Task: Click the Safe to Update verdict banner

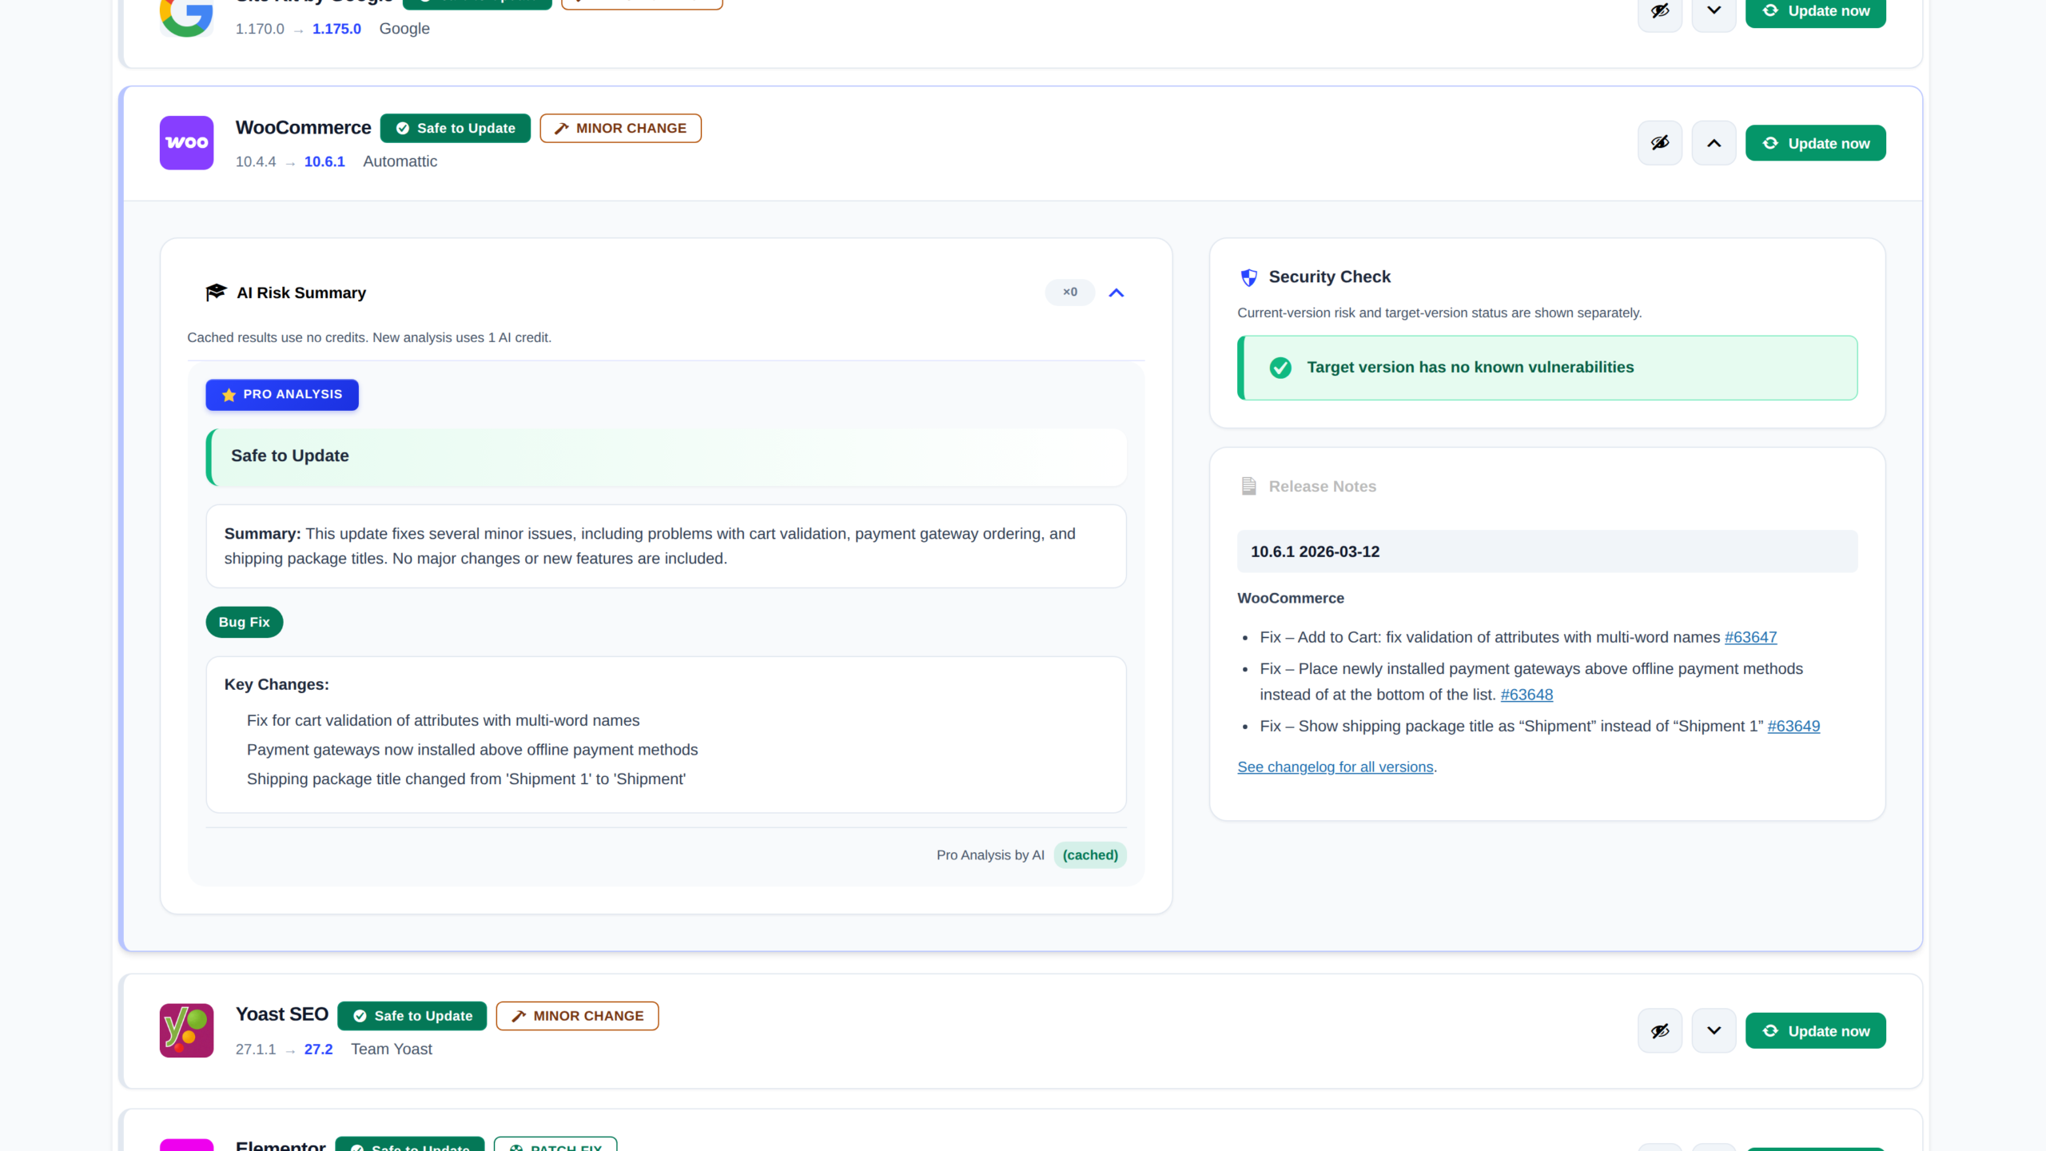Action: pos(667,456)
